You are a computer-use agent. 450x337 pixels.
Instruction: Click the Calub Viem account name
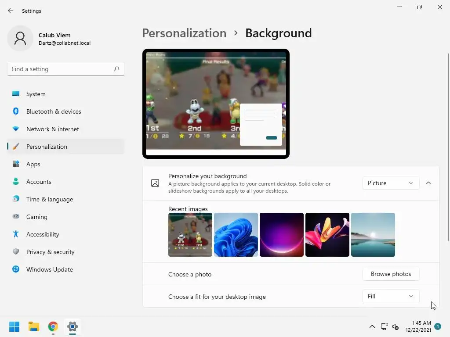54,35
